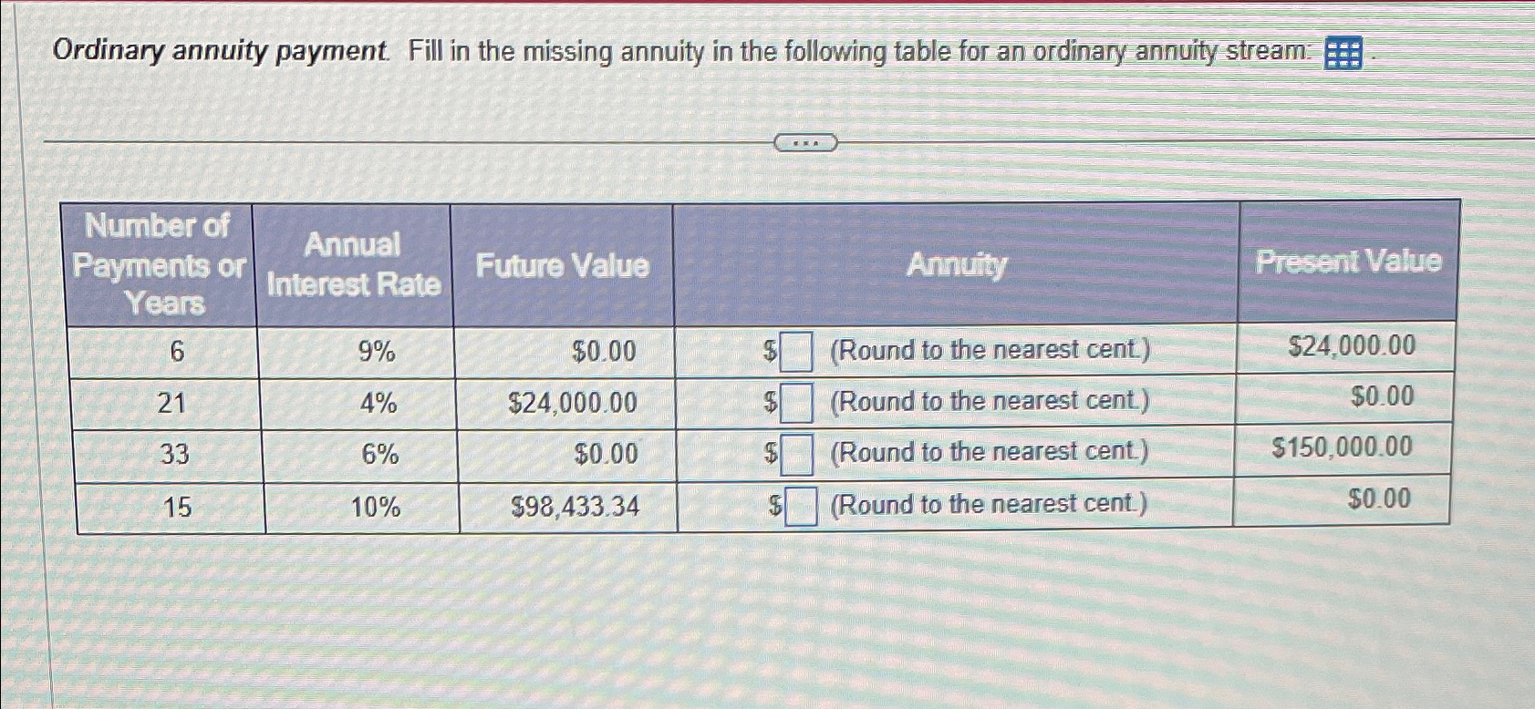Select the annuity field in the 15-payment row

(x=798, y=505)
